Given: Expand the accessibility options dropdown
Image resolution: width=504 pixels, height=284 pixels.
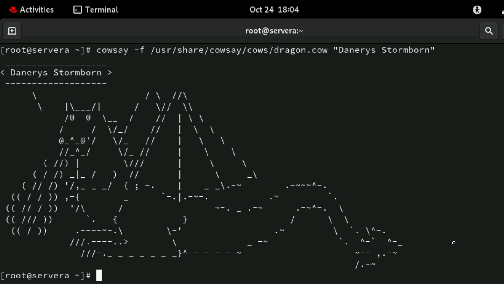Looking at the screenshot, I should pyautogui.click(x=477, y=10).
